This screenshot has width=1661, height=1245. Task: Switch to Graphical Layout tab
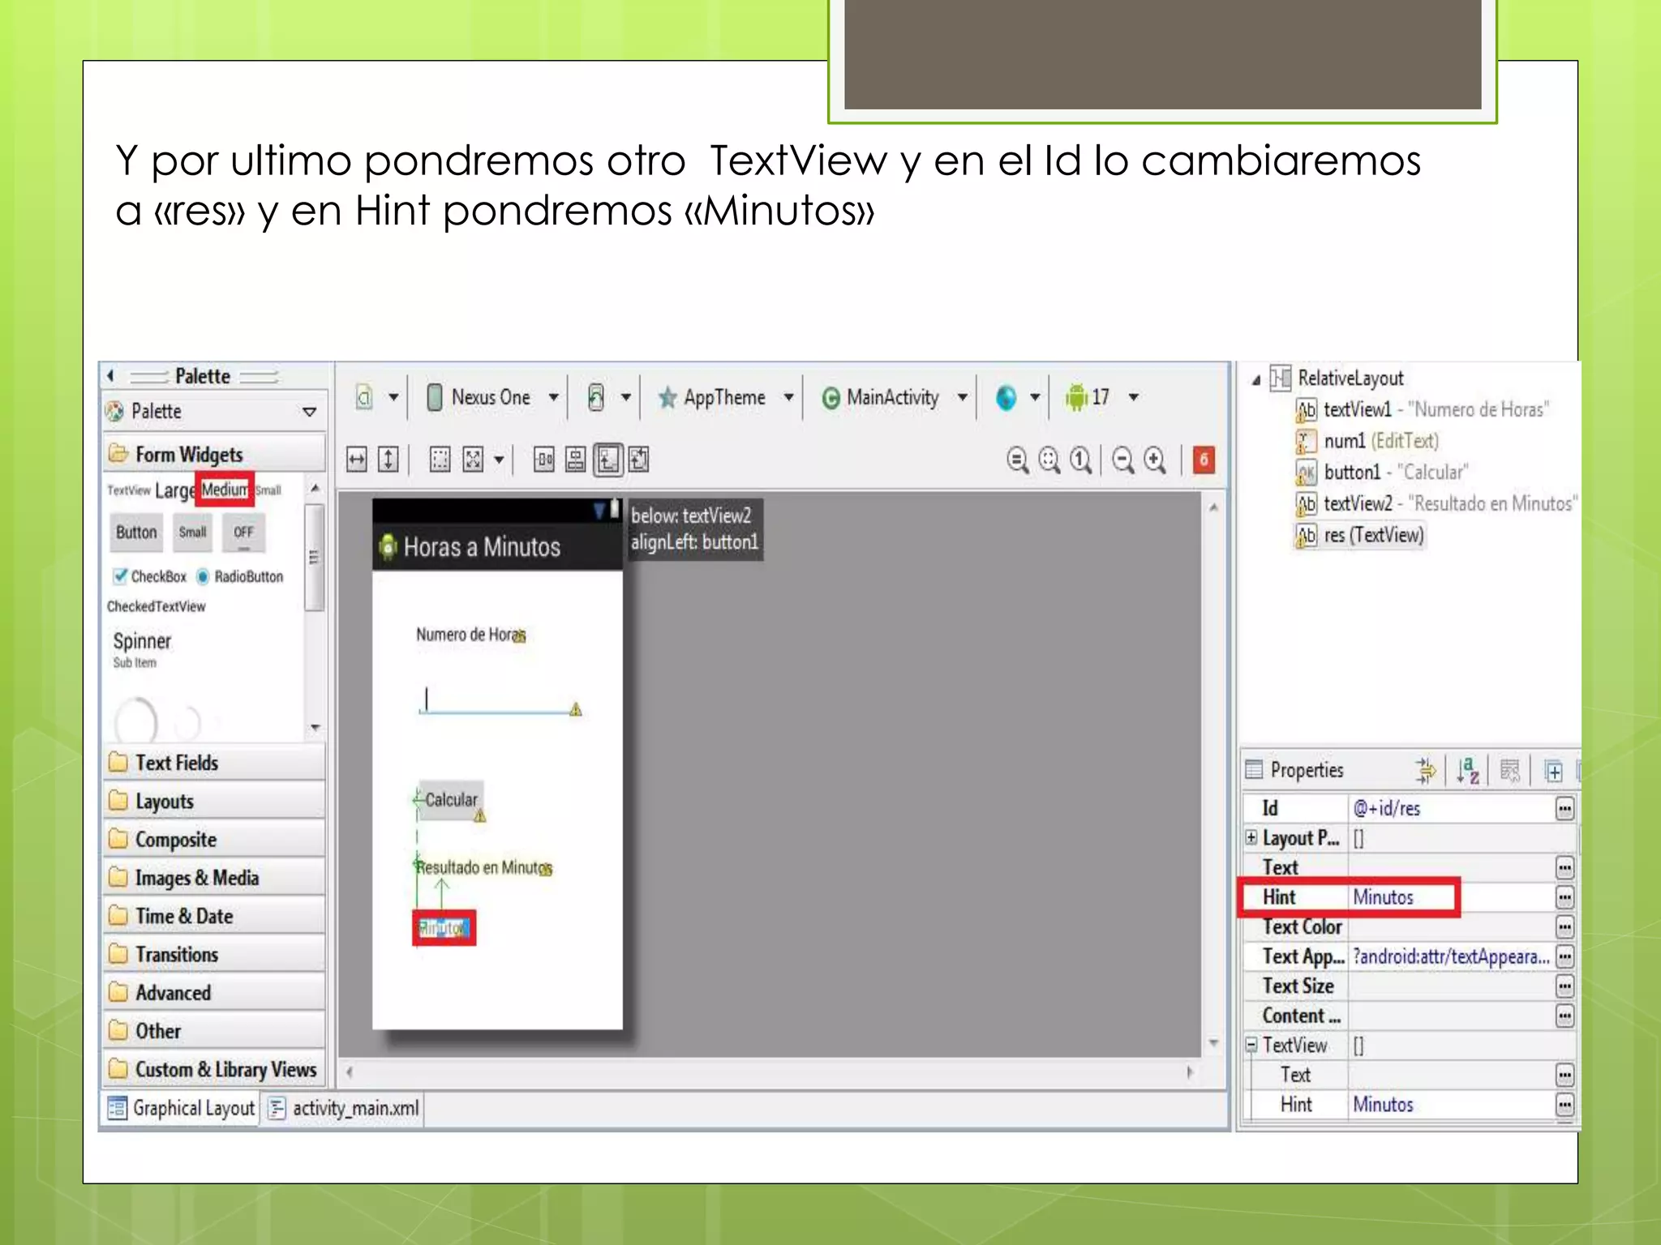click(x=182, y=1108)
